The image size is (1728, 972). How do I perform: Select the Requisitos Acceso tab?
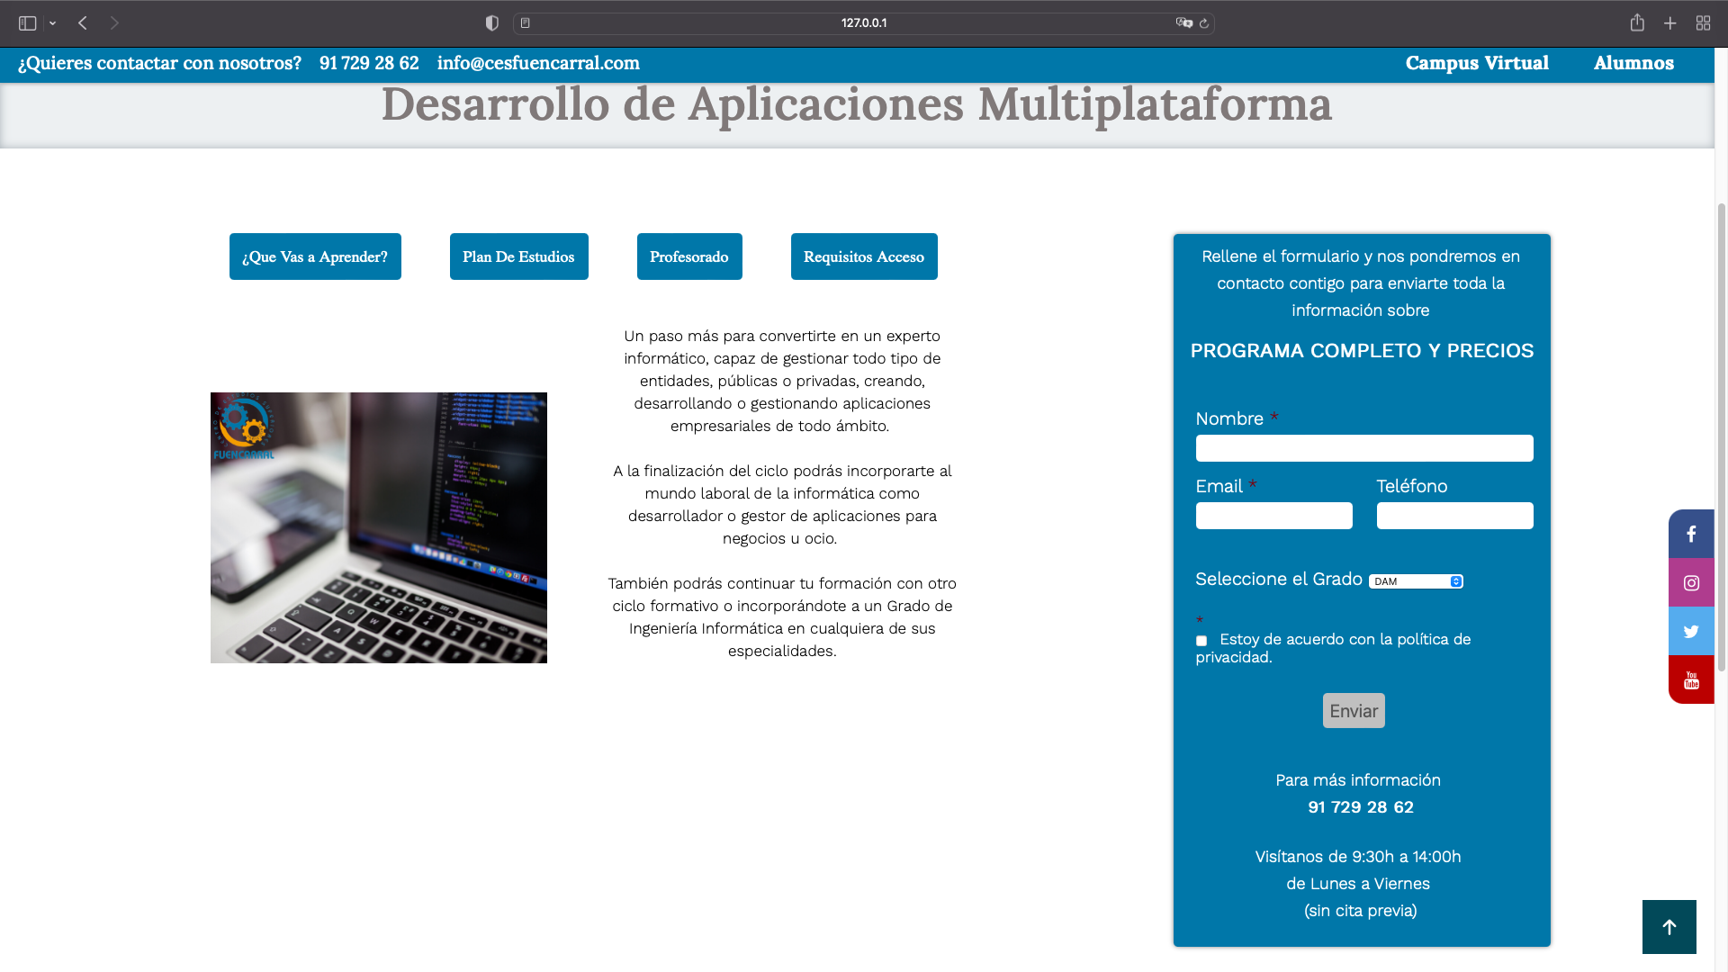tap(864, 256)
